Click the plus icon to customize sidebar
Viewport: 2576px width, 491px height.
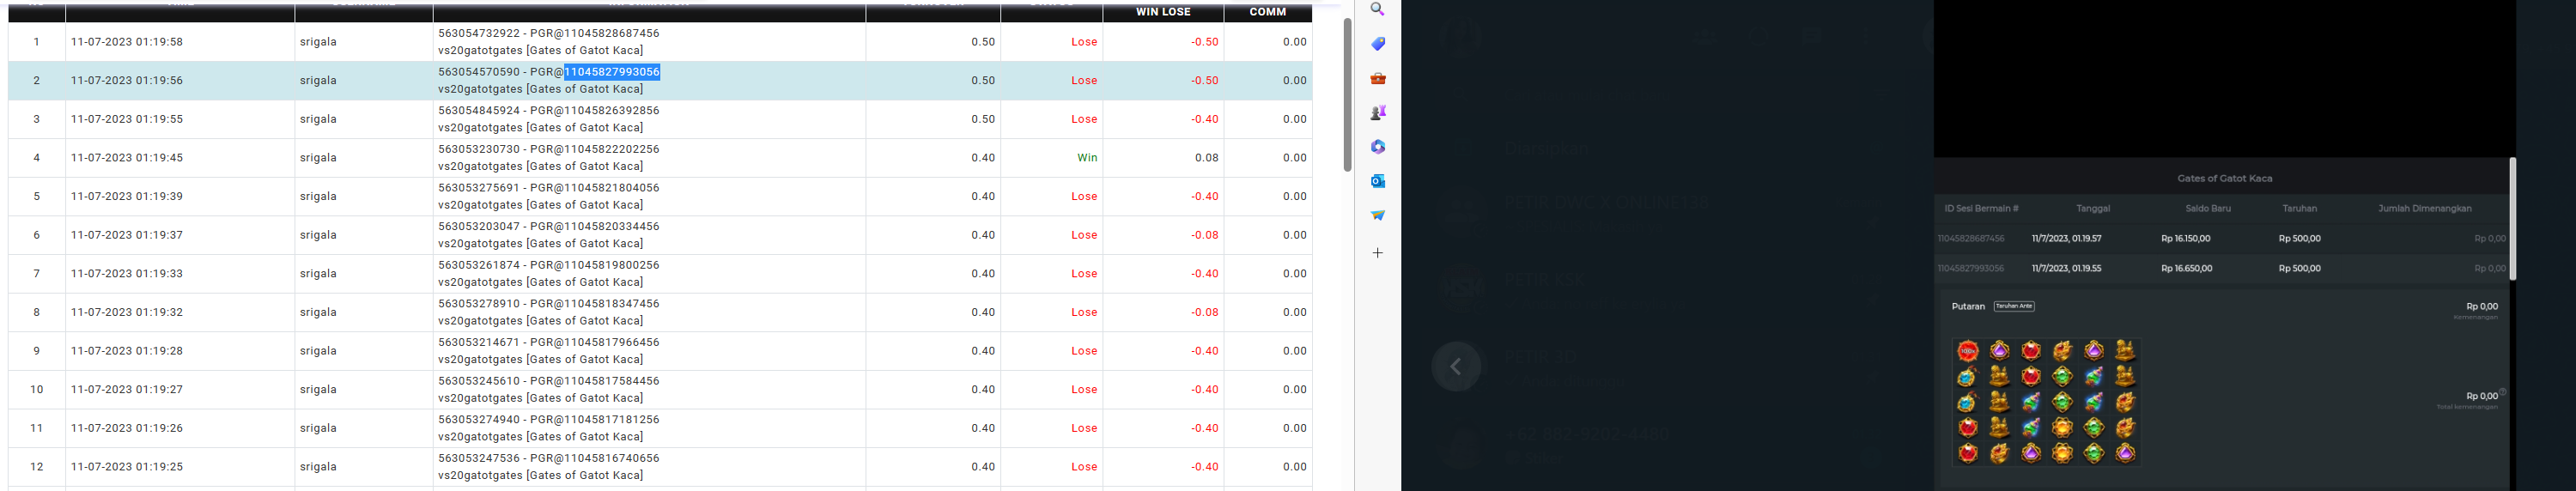coord(1378,253)
